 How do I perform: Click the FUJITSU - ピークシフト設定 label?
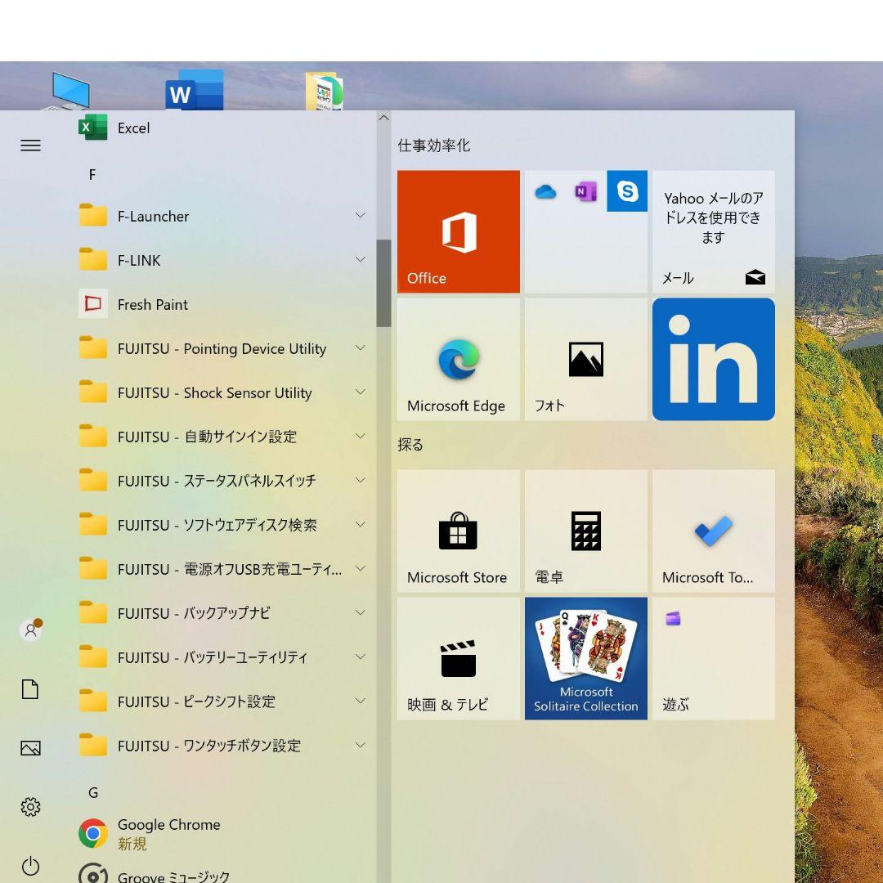(x=196, y=701)
